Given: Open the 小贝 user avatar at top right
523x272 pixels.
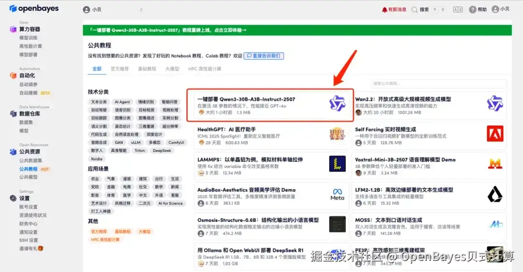Looking at the screenshot, I should tap(495, 9).
